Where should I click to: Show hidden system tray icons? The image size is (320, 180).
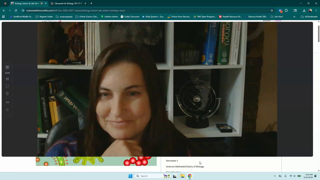[x=275, y=176]
